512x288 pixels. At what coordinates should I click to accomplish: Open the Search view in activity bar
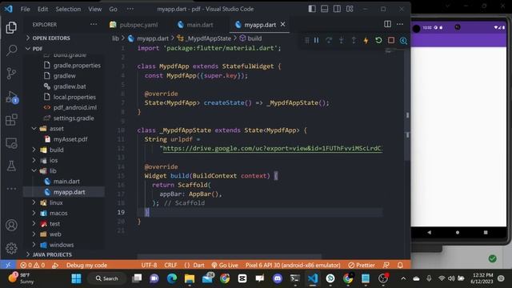[11, 50]
